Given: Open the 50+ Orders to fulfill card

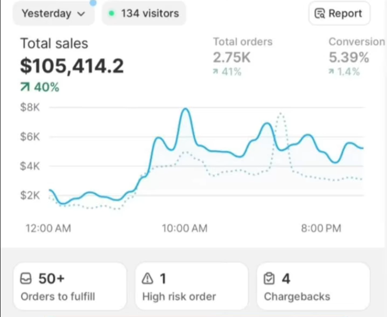Looking at the screenshot, I should pyautogui.click(x=69, y=286).
